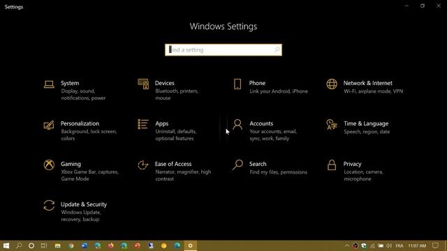Open Gaming settings Xbox icon
Screen dimensions: 447x251
click(x=49, y=165)
